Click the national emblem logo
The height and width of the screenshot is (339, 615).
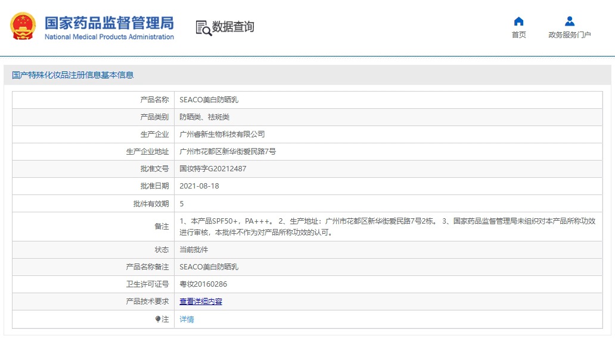(x=23, y=26)
